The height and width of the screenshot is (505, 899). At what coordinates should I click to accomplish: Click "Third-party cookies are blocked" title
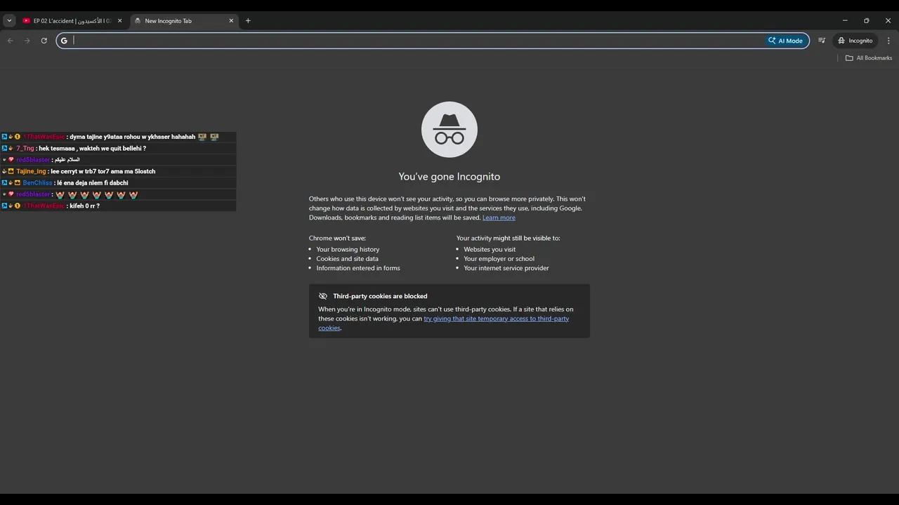(380, 296)
